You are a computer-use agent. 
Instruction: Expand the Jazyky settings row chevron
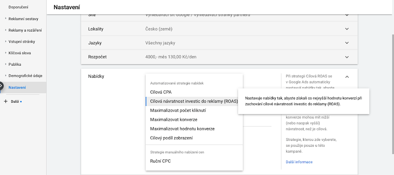(x=347, y=43)
